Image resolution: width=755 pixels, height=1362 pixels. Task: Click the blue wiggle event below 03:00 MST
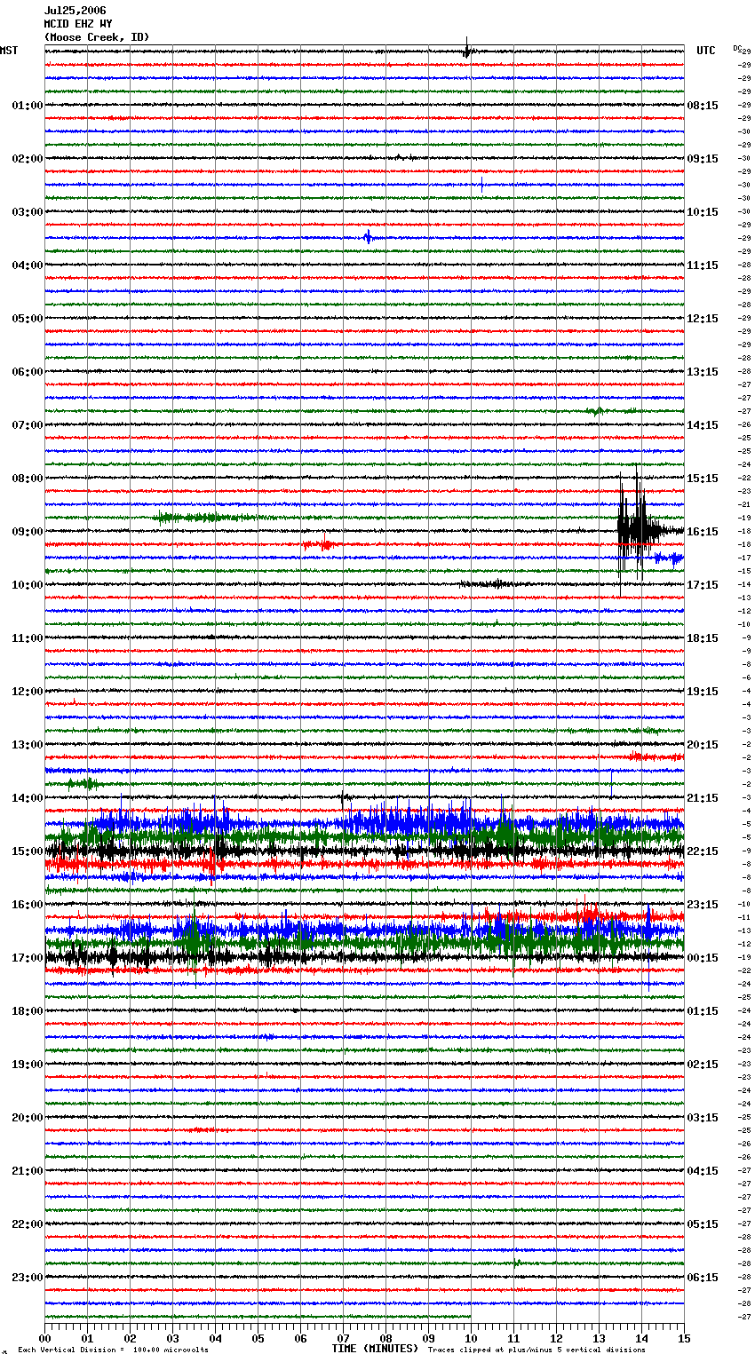pos(369,237)
